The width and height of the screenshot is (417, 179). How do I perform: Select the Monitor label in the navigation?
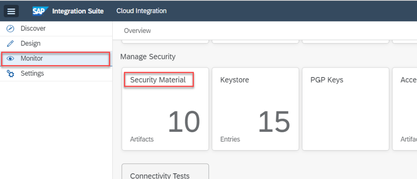point(32,59)
